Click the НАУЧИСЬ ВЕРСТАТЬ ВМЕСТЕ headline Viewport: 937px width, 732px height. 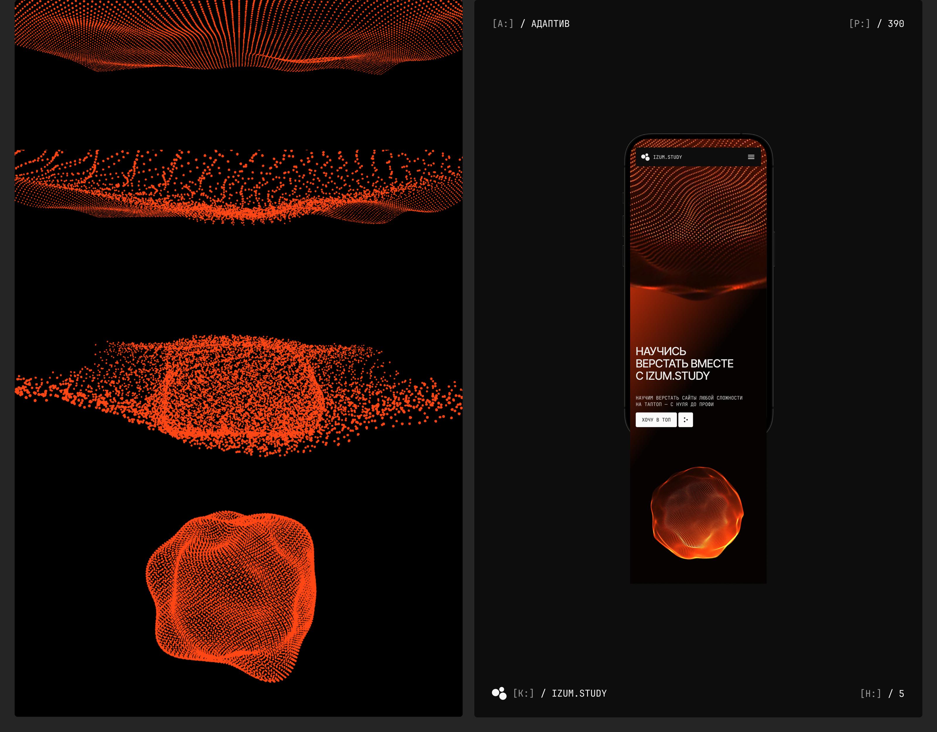[684, 363]
